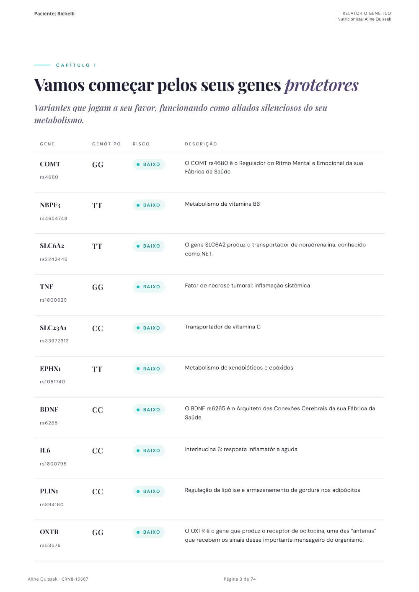Click the word 'protetores' in the title

[x=322, y=85]
